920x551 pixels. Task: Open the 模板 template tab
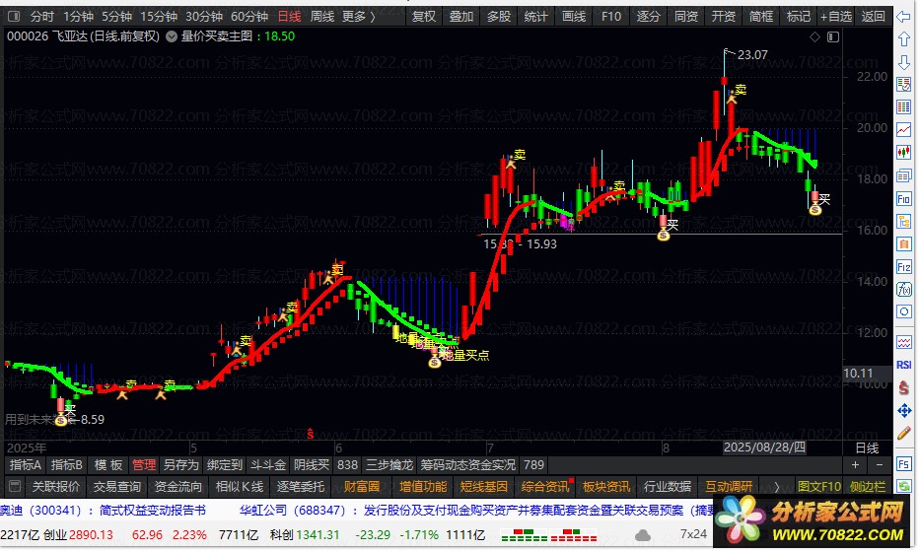point(108,465)
